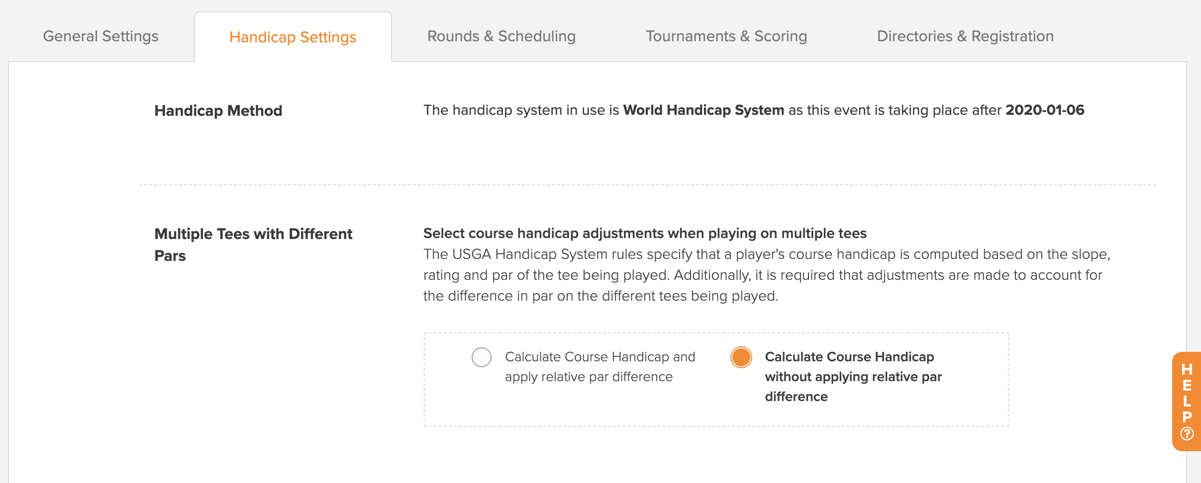This screenshot has height=483, width=1201.
Task: Click 'Multiple Tees with Different Pars' heading
Action: [254, 244]
